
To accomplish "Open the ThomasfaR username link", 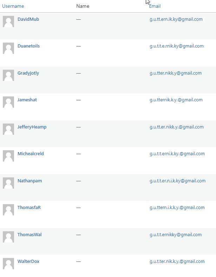I will (x=29, y=208).
